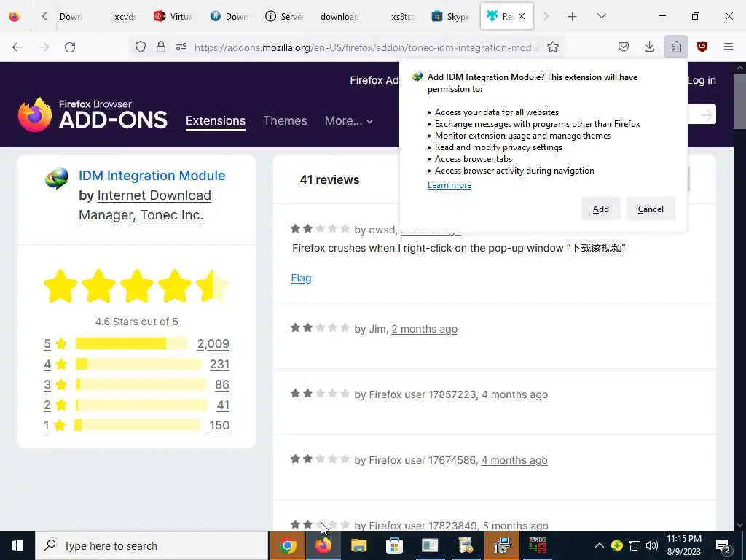
Task: Open the Save to Pocket icon
Action: click(624, 47)
